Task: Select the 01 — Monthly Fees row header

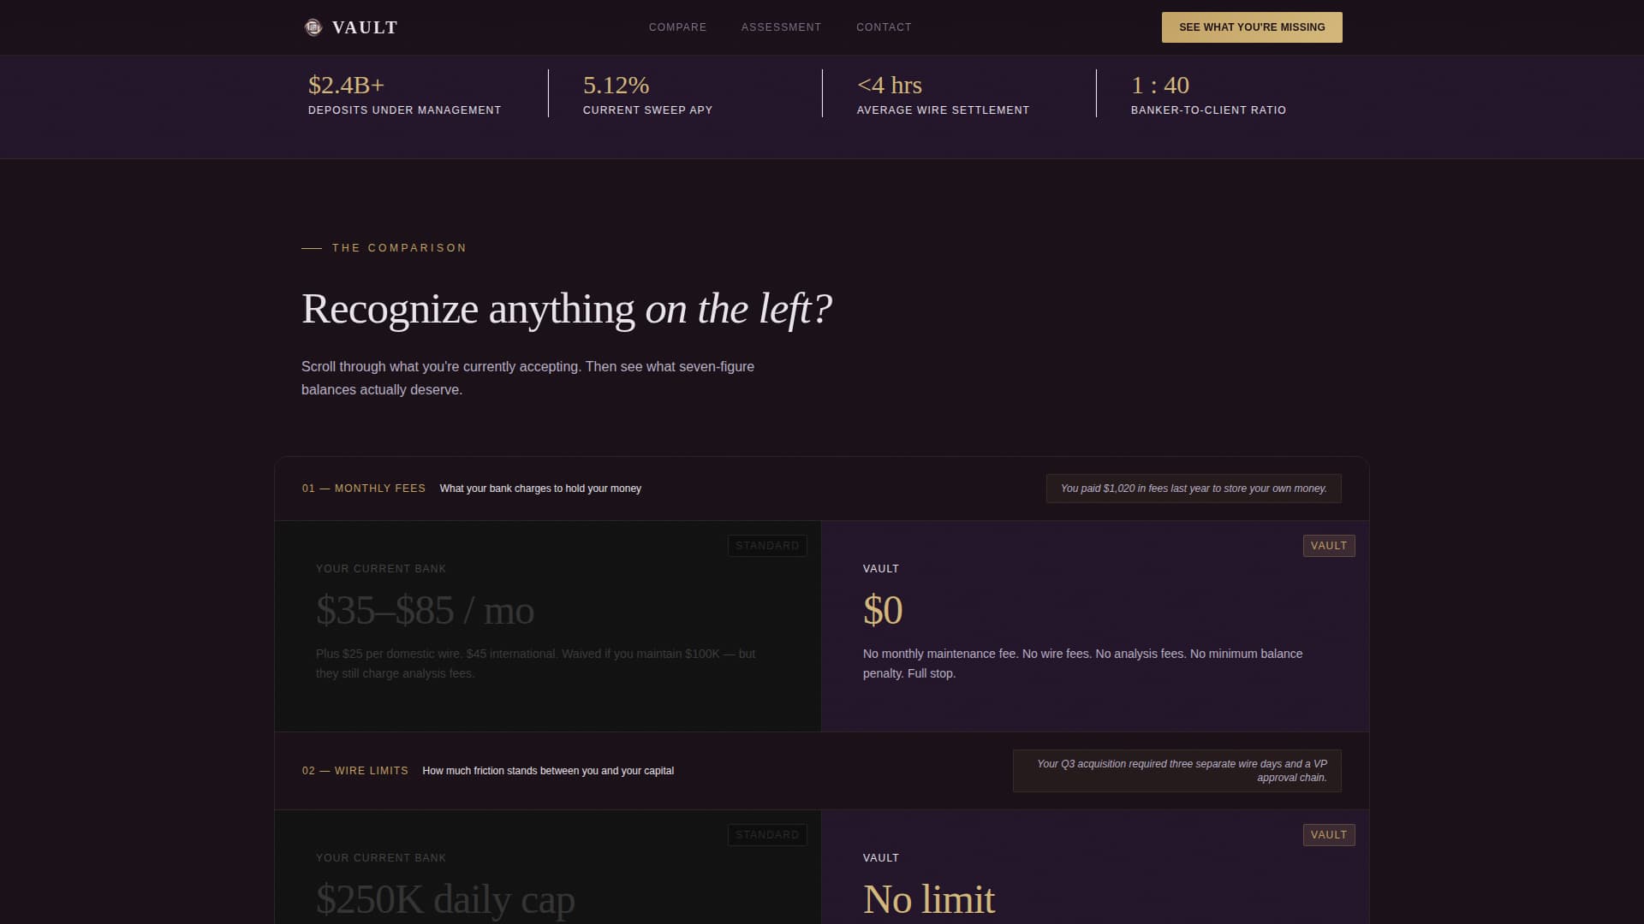Action: click(364, 489)
